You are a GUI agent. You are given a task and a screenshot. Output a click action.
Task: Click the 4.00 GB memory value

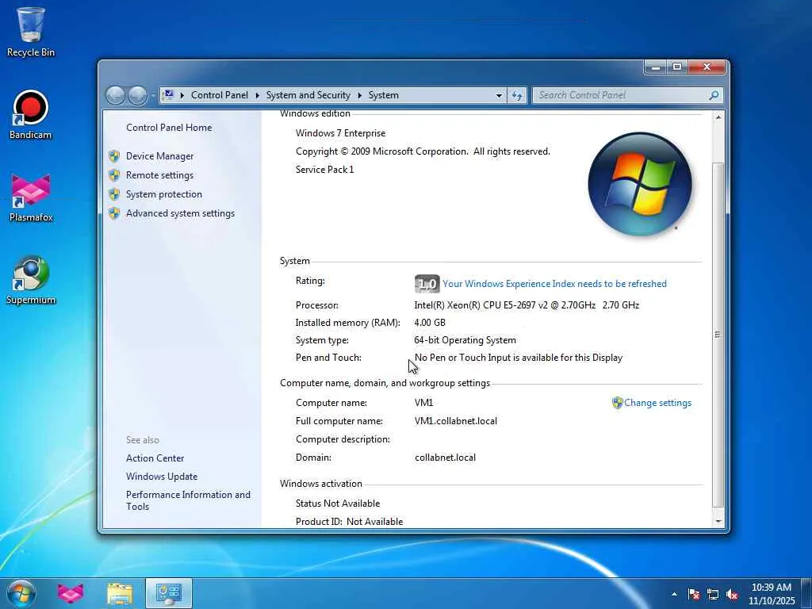click(x=429, y=323)
